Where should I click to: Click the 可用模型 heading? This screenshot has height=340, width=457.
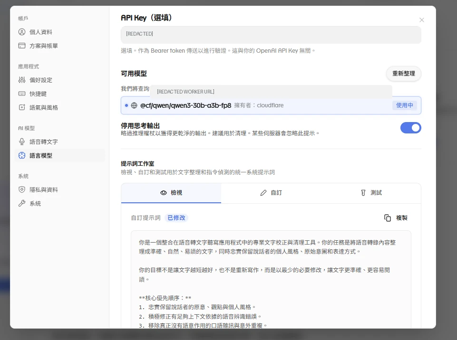click(134, 74)
